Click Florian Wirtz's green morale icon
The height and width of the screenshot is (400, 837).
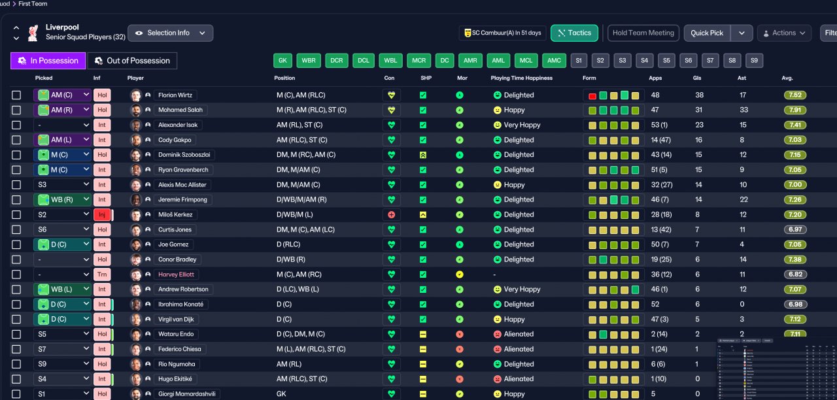460,95
